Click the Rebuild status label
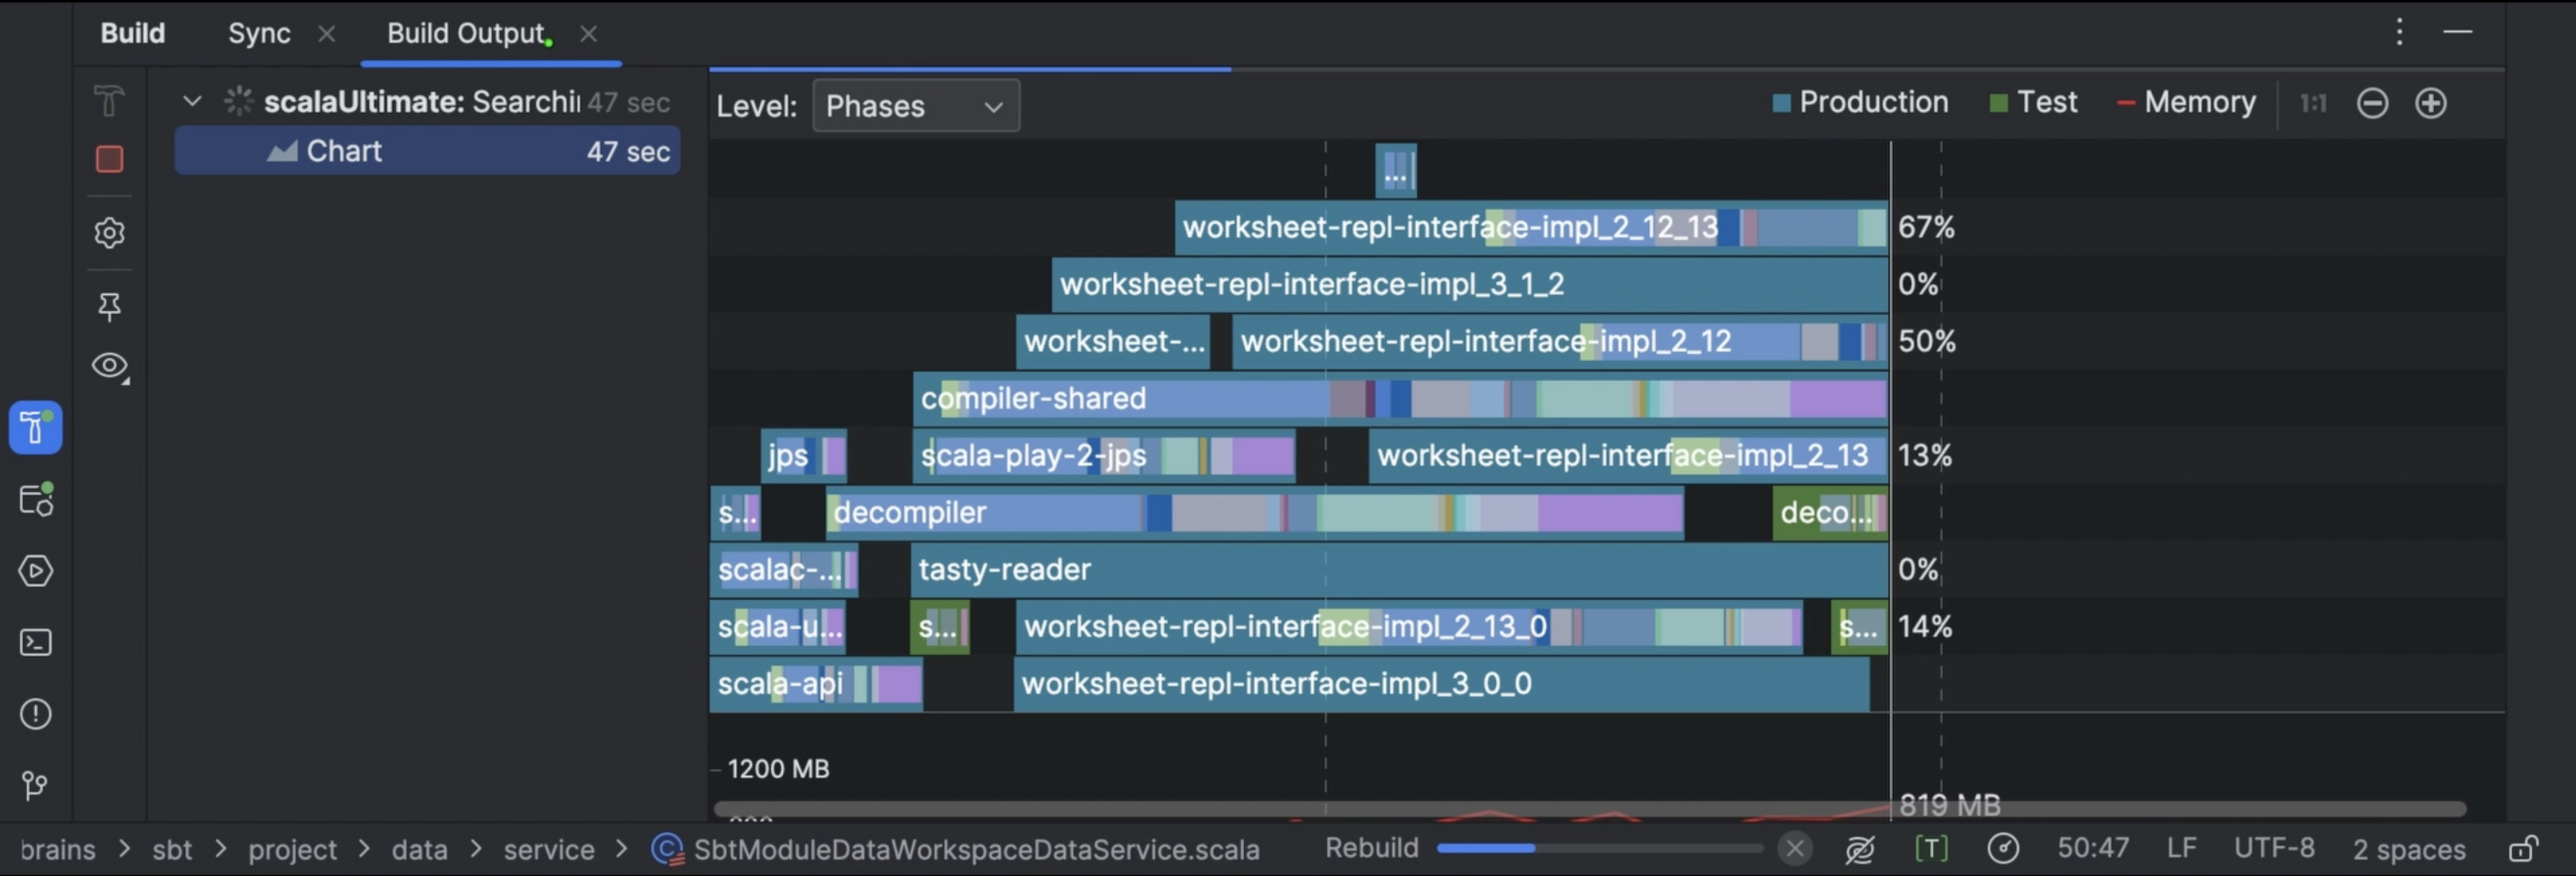Screen dimensions: 2576x876 point(1371,848)
